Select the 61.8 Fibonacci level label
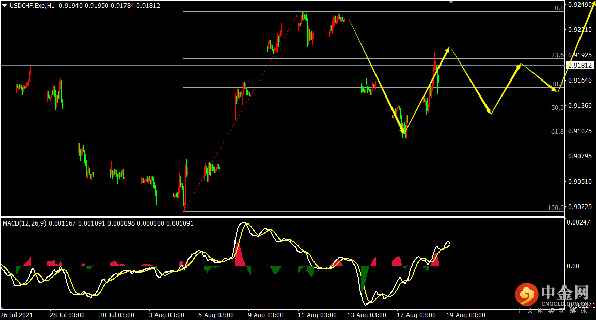Screen dimensions: 596x320 [558, 132]
